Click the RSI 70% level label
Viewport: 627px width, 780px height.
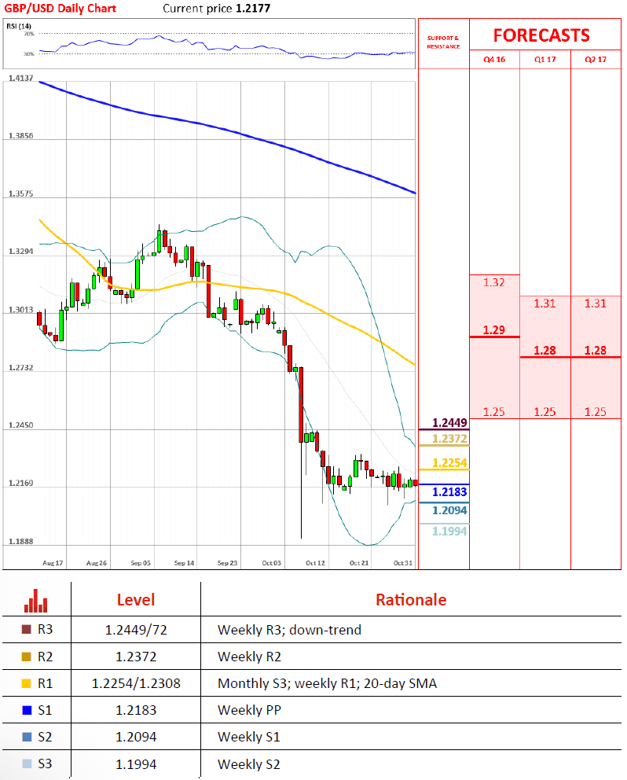(29, 34)
